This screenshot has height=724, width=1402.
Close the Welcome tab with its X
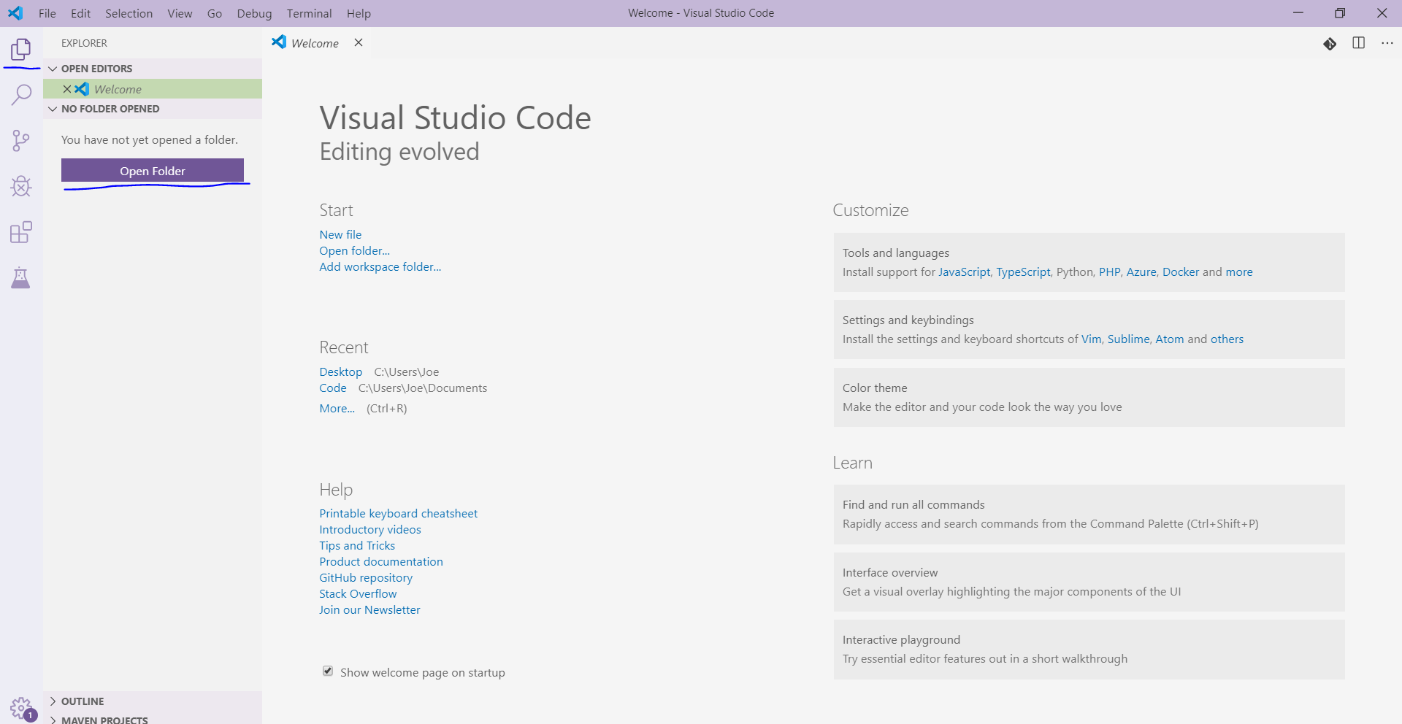click(x=359, y=42)
